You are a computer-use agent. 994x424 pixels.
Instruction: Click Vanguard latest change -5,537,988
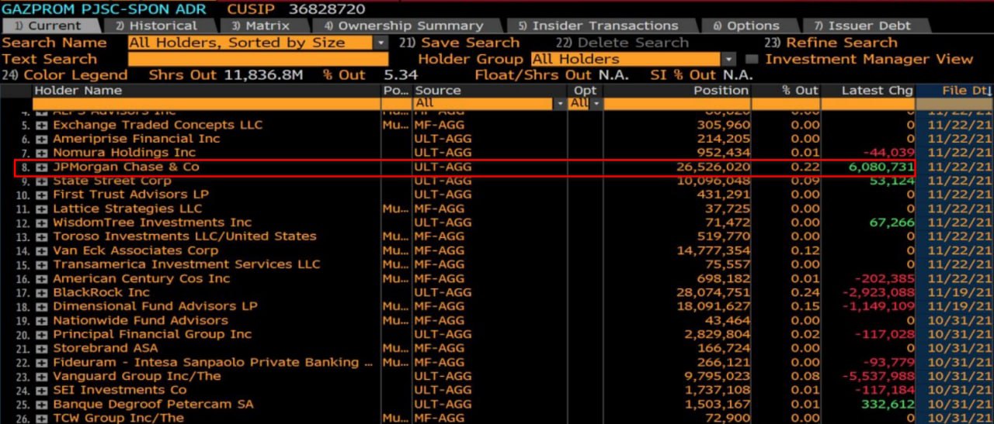(878, 376)
